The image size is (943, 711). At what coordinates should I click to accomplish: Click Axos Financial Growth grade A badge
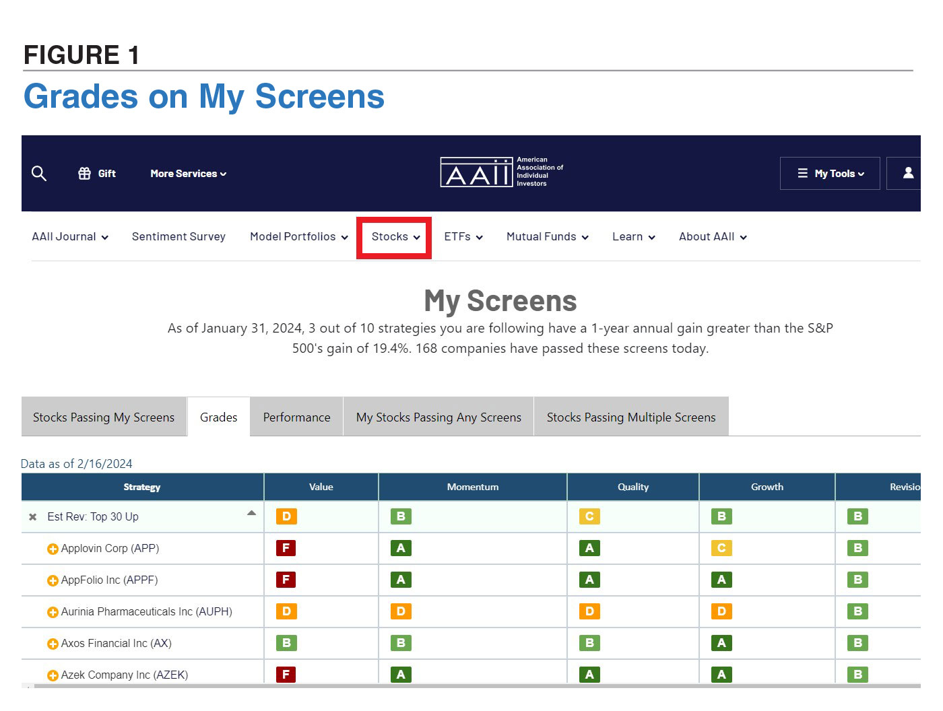click(x=721, y=643)
